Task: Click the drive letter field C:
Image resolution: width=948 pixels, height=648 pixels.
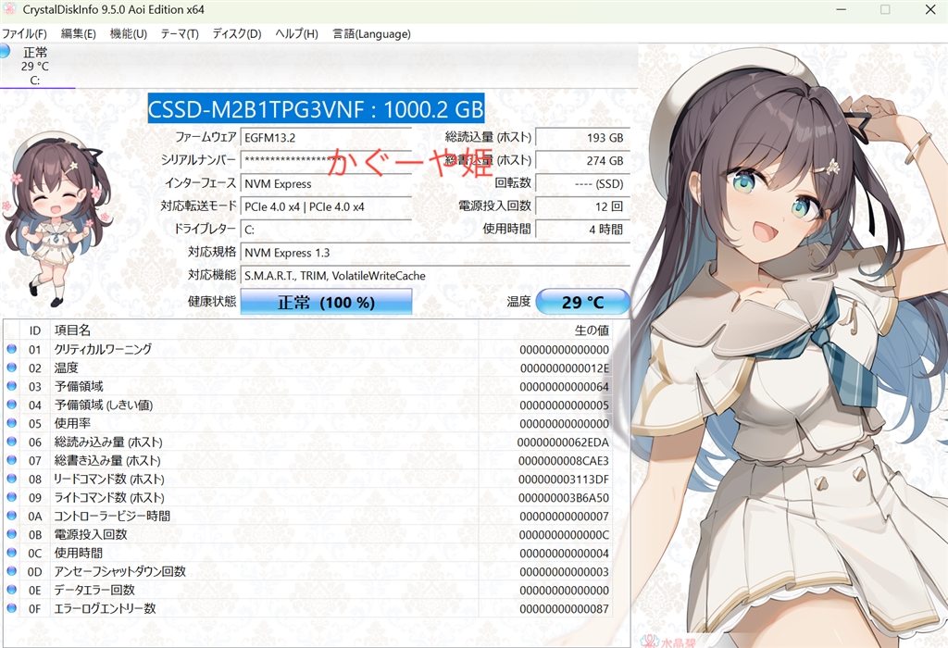Action: pyautogui.click(x=326, y=230)
